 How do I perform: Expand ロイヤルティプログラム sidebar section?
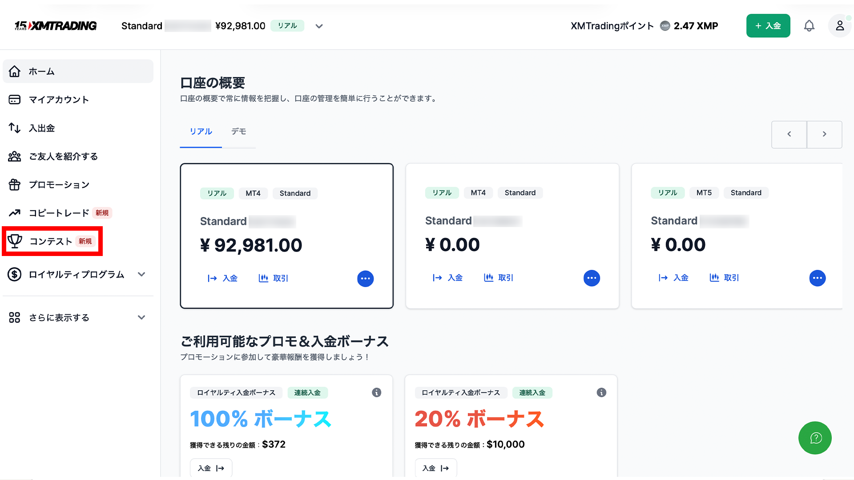[x=141, y=274]
